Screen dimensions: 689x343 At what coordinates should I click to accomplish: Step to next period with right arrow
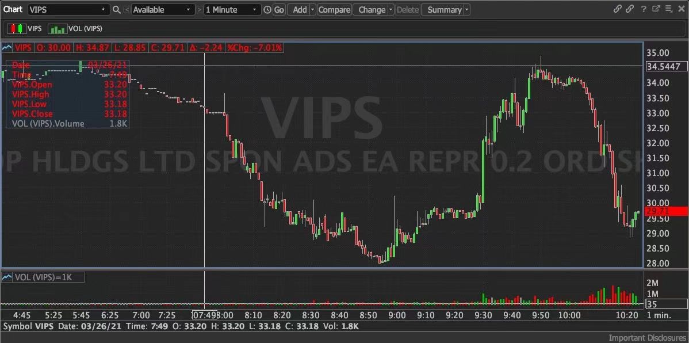[200, 10]
